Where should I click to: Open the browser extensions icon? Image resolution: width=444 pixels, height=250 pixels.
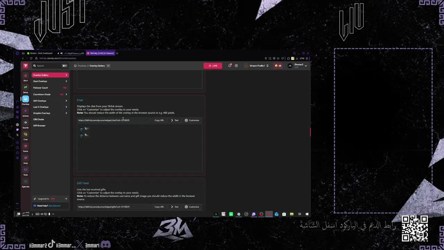(x=289, y=58)
